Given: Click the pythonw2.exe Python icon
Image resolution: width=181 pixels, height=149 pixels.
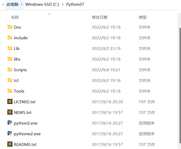Looking at the screenshot, I should 10,133.
